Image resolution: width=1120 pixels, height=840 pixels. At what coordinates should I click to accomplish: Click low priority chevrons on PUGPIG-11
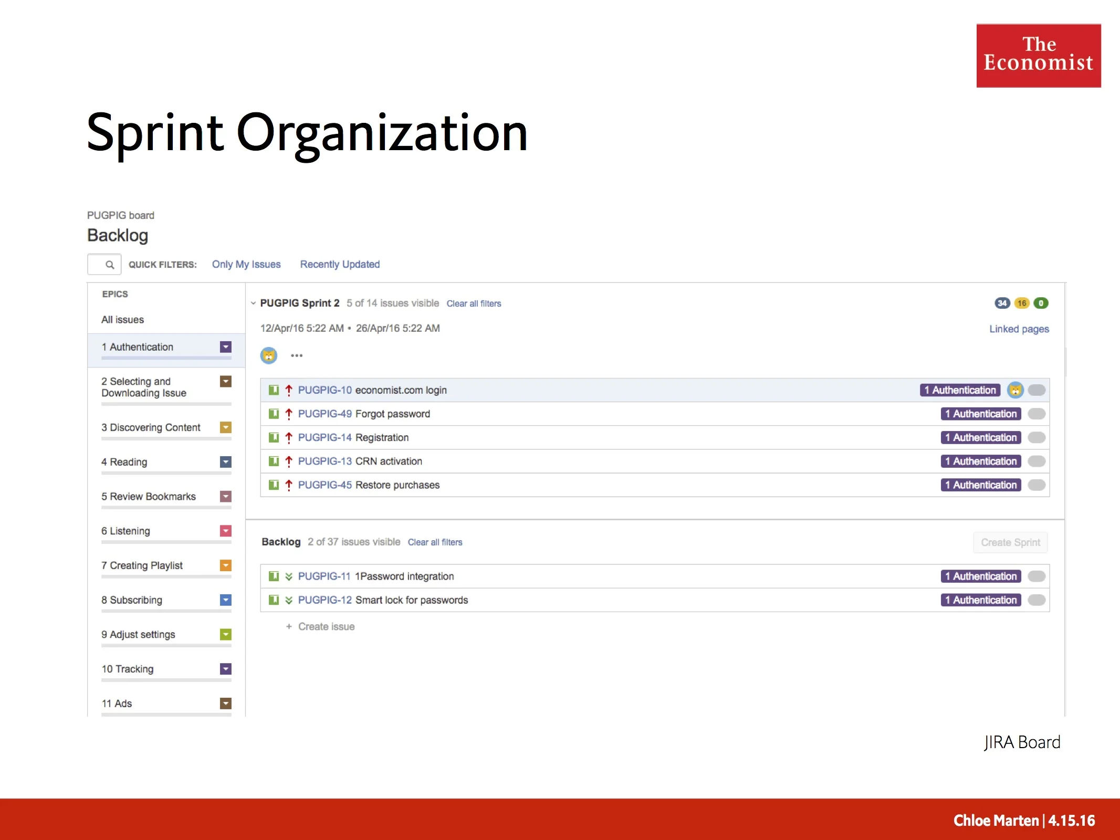[x=289, y=576]
